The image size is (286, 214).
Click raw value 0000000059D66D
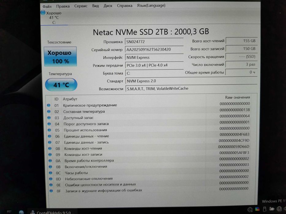[x=234, y=146]
